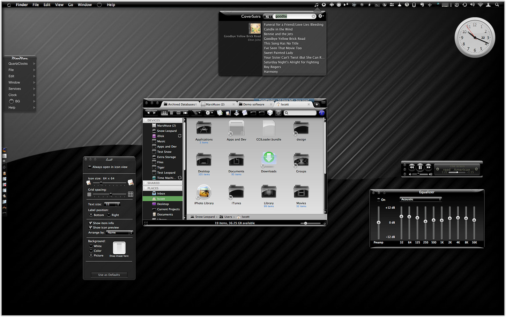Viewport: 506px width, 317px height.
Task: Click the Time Machine clock icon in Finder toolbar
Action: pos(278,113)
